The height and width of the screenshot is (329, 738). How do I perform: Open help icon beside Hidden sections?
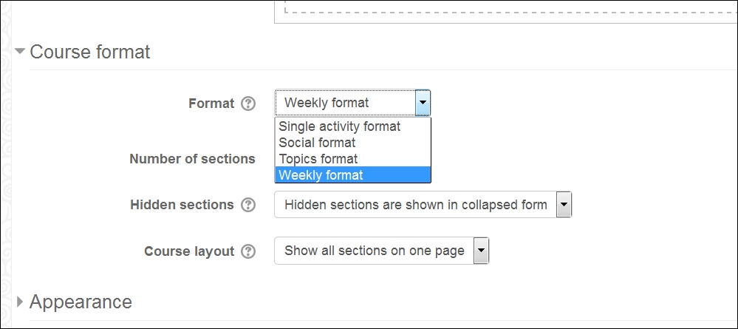tap(248, 205)
